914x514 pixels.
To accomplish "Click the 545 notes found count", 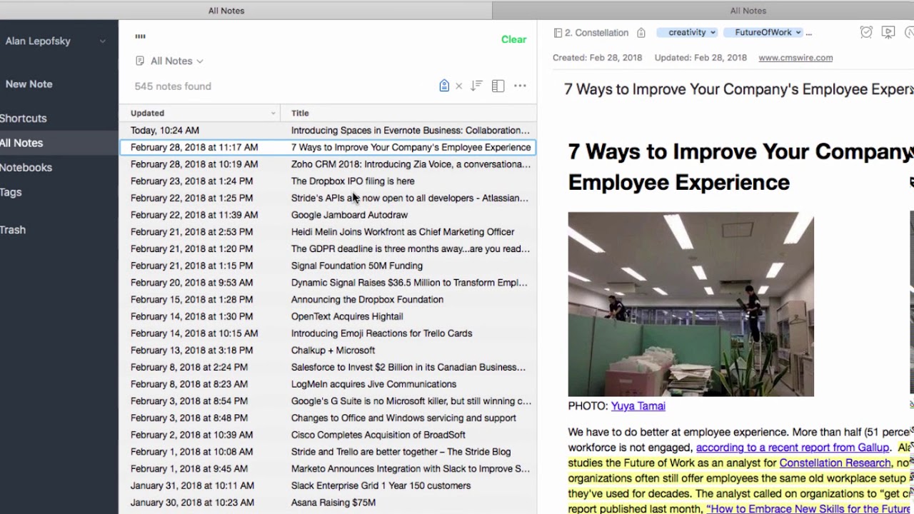I will click(x=173, y=86).
